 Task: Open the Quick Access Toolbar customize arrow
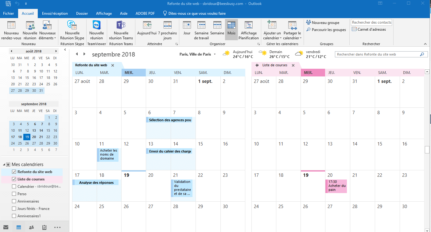point(26,4)
